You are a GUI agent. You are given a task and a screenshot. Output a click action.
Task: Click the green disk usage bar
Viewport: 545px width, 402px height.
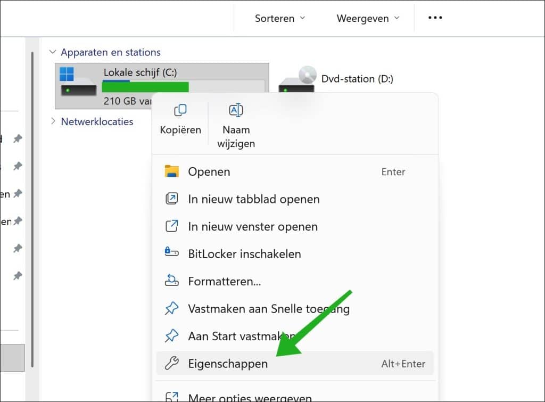pyautogui.click(x=145, y=85)
